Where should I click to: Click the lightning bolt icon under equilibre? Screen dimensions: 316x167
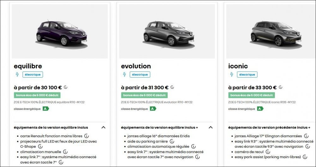tap(17, 75)
